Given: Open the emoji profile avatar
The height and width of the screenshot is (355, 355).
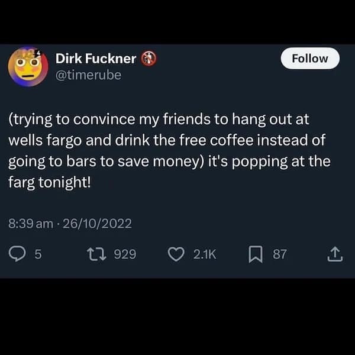Looking at the screenshot, I should click(28, 66).
